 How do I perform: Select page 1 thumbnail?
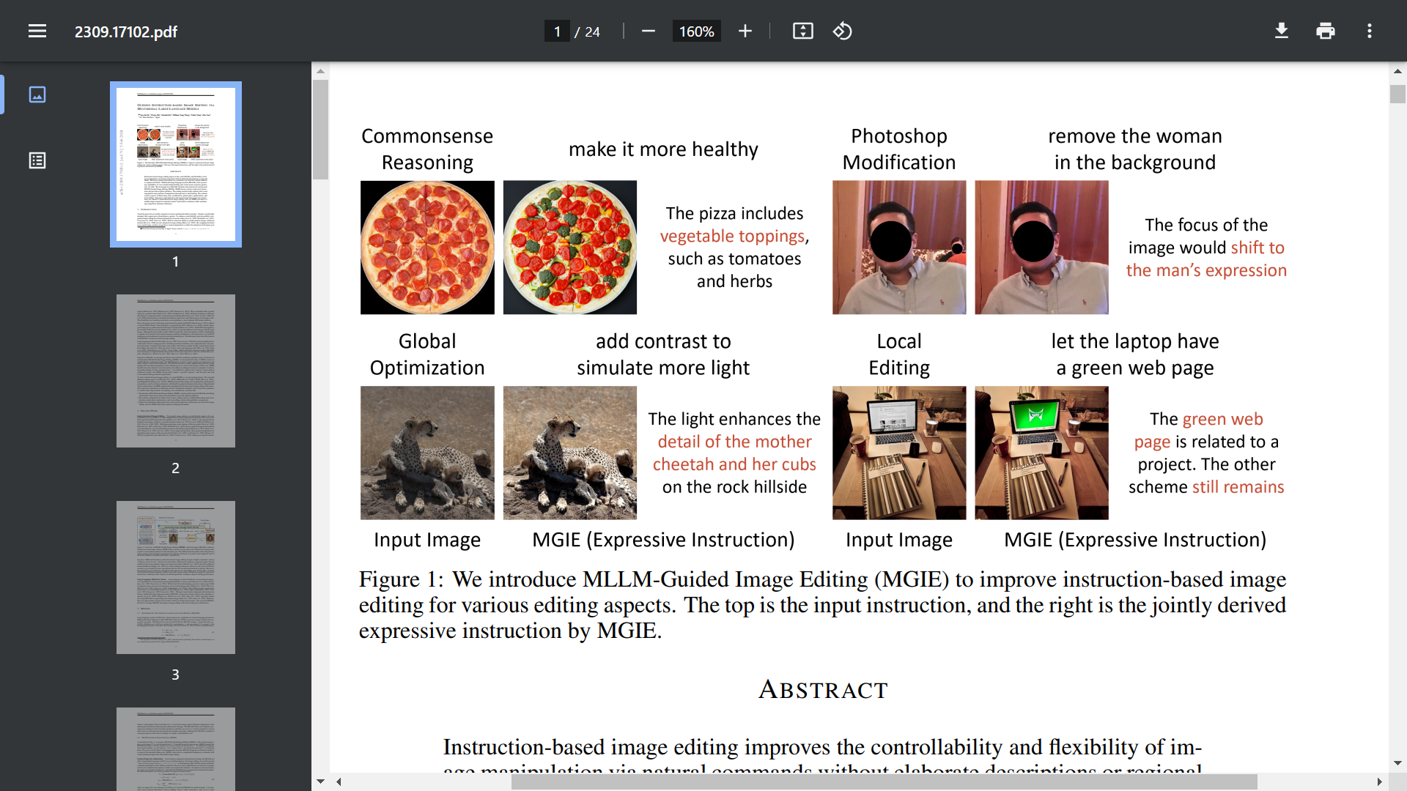[x=176, y=164]
